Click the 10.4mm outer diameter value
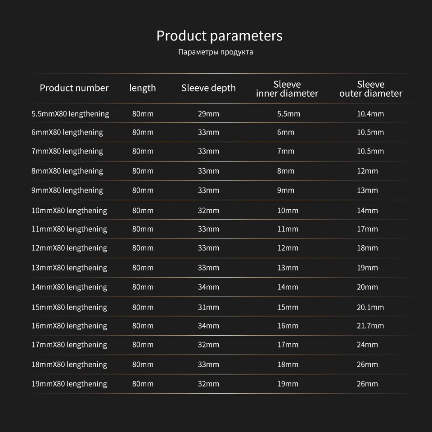This screenshot has width=432, height=432. tap(370, 113)
